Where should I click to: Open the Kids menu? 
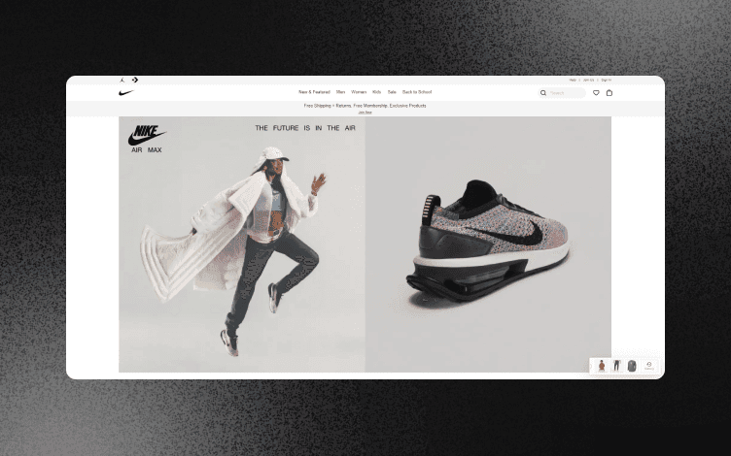tap(377, 92)
